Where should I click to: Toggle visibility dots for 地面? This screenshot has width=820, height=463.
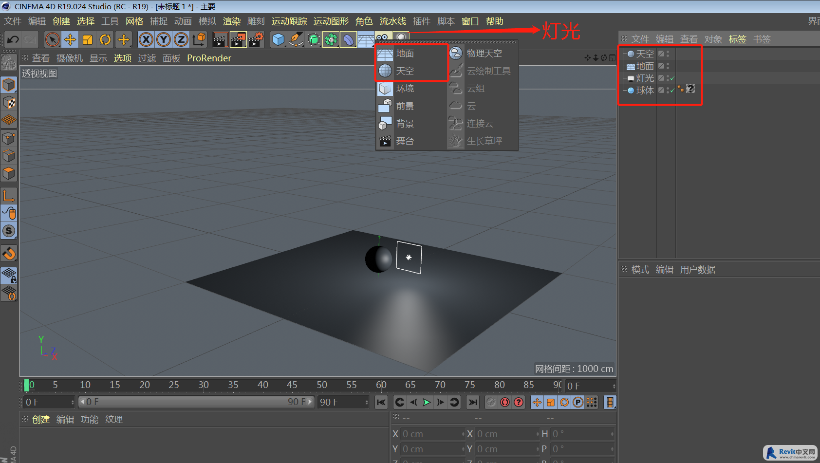[x=668, y=66]
